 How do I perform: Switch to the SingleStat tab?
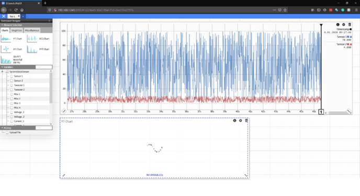(17, 30)
